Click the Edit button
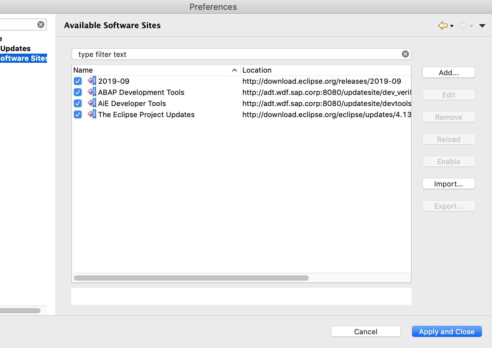 point(449,95)
